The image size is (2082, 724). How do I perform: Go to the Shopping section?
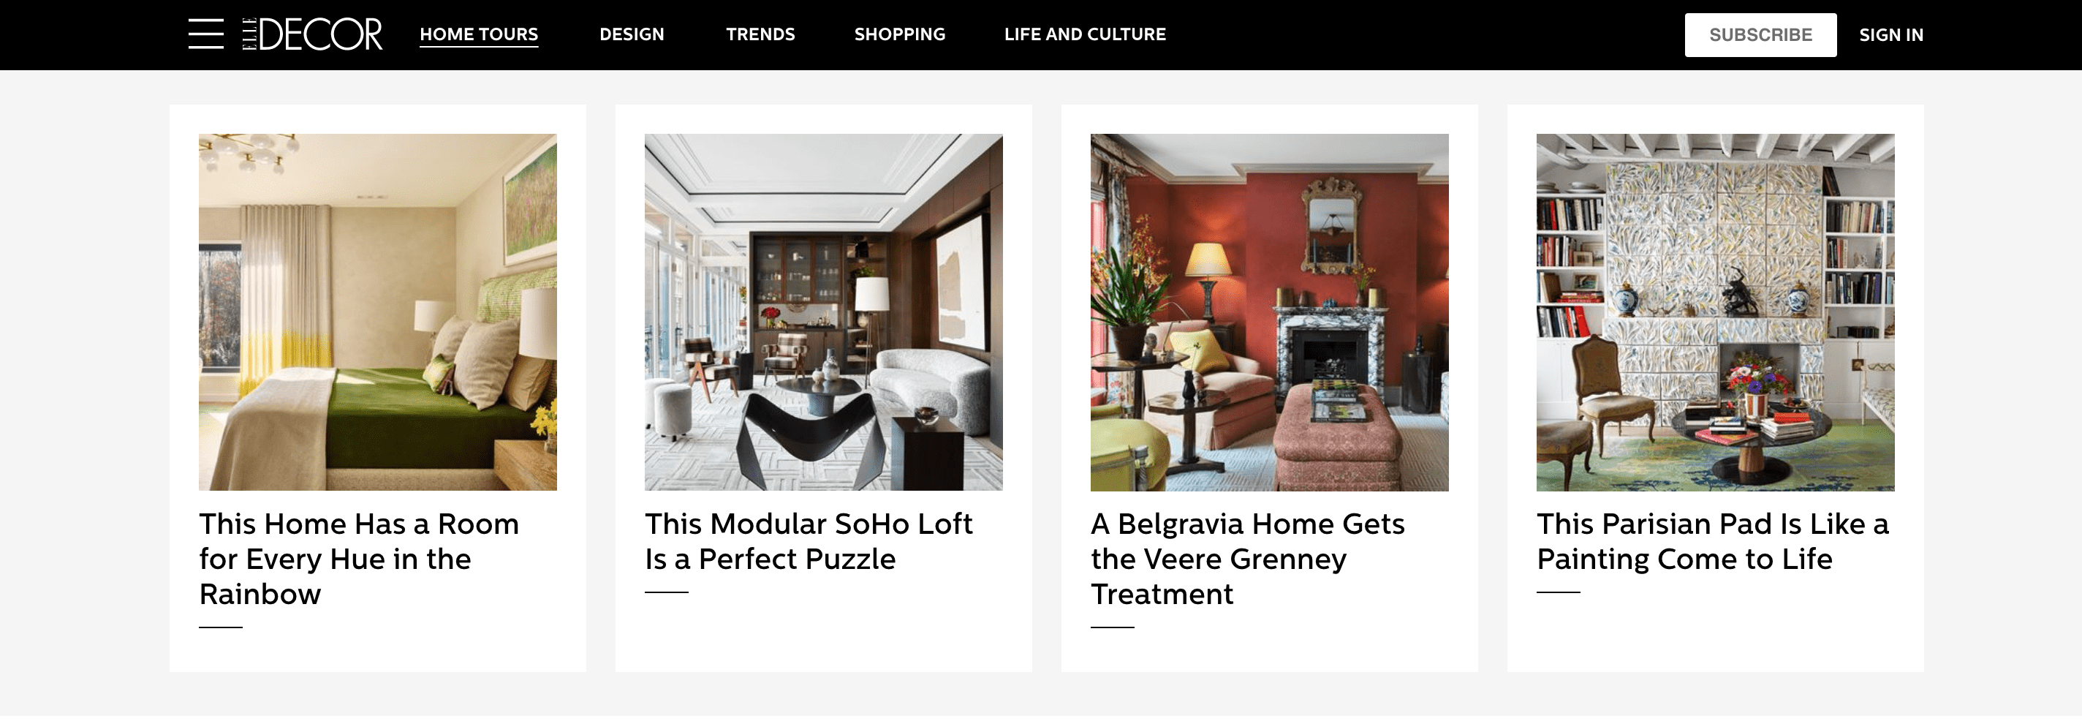(x=900, y=34)
